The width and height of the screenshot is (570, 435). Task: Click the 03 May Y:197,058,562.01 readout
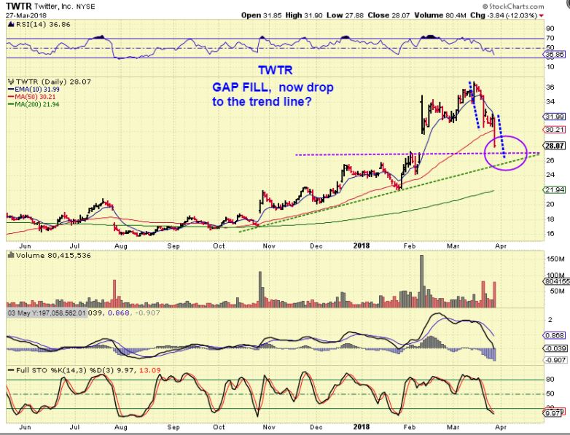pos(47,313)
